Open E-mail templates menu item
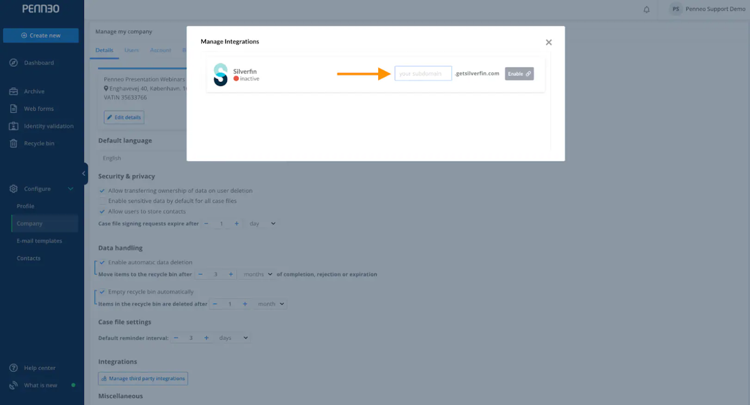 (x=39, y=241)
